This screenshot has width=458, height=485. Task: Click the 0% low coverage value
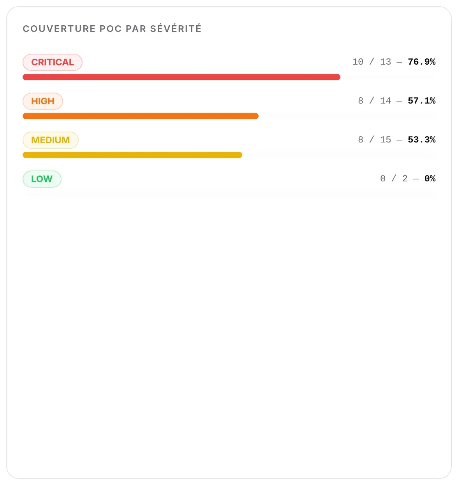coord(430,179)
